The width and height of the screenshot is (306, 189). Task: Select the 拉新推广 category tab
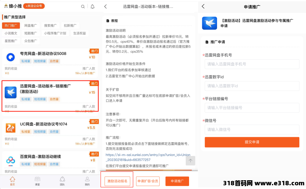[70, 26]
